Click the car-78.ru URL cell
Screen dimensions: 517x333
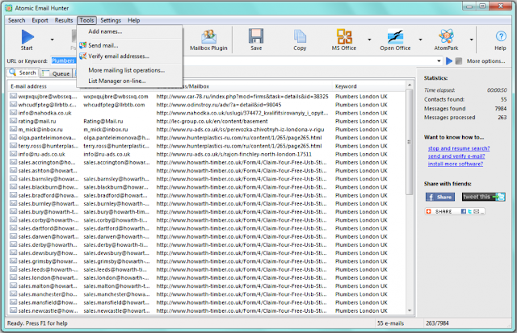[242, 97]
